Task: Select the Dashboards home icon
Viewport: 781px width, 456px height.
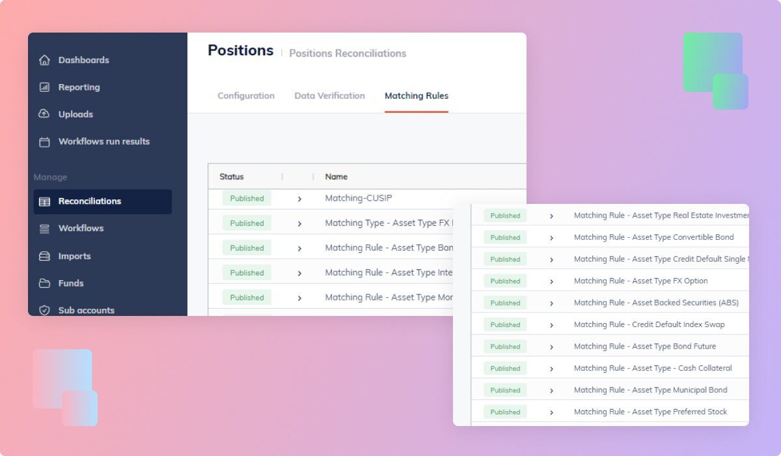Action: 44,60
